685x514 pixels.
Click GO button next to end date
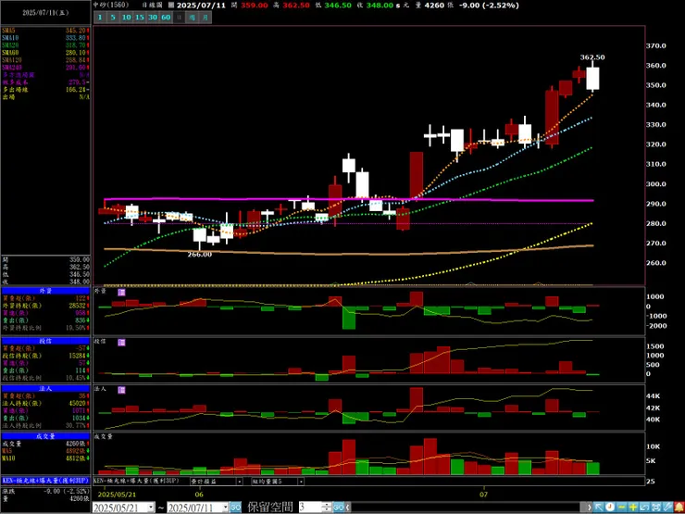pyautogui.click(x=235, y=507)
